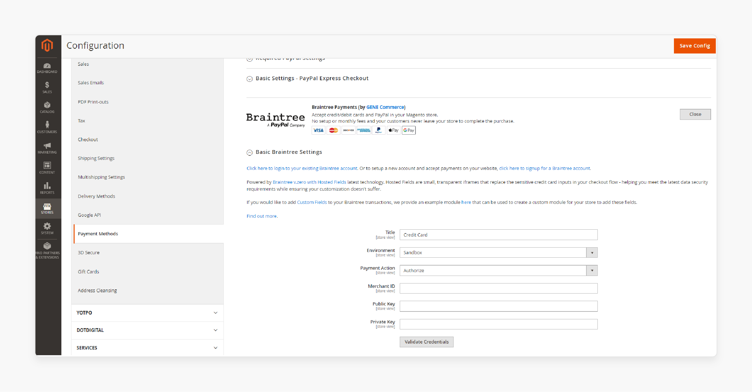Click the Mastercard icon

pos(333,130)
